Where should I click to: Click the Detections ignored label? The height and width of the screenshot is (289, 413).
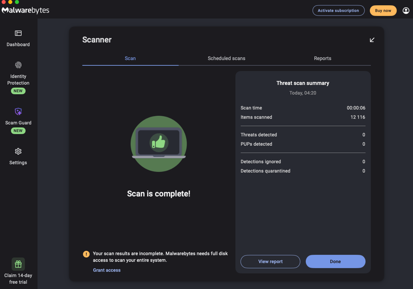[x=261, y=161]
